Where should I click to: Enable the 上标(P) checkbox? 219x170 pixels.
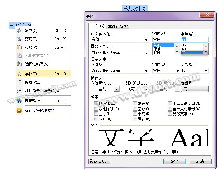[x=96, y=114]
